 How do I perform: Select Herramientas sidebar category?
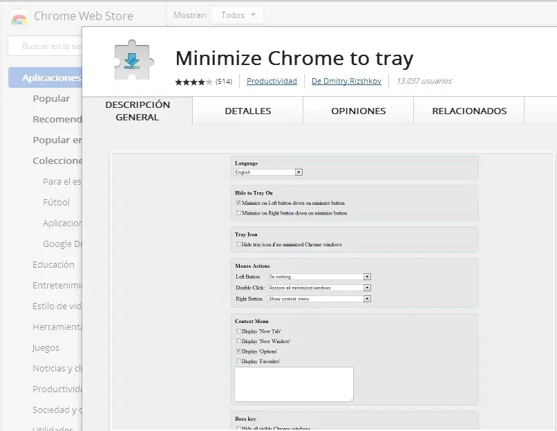57,327
